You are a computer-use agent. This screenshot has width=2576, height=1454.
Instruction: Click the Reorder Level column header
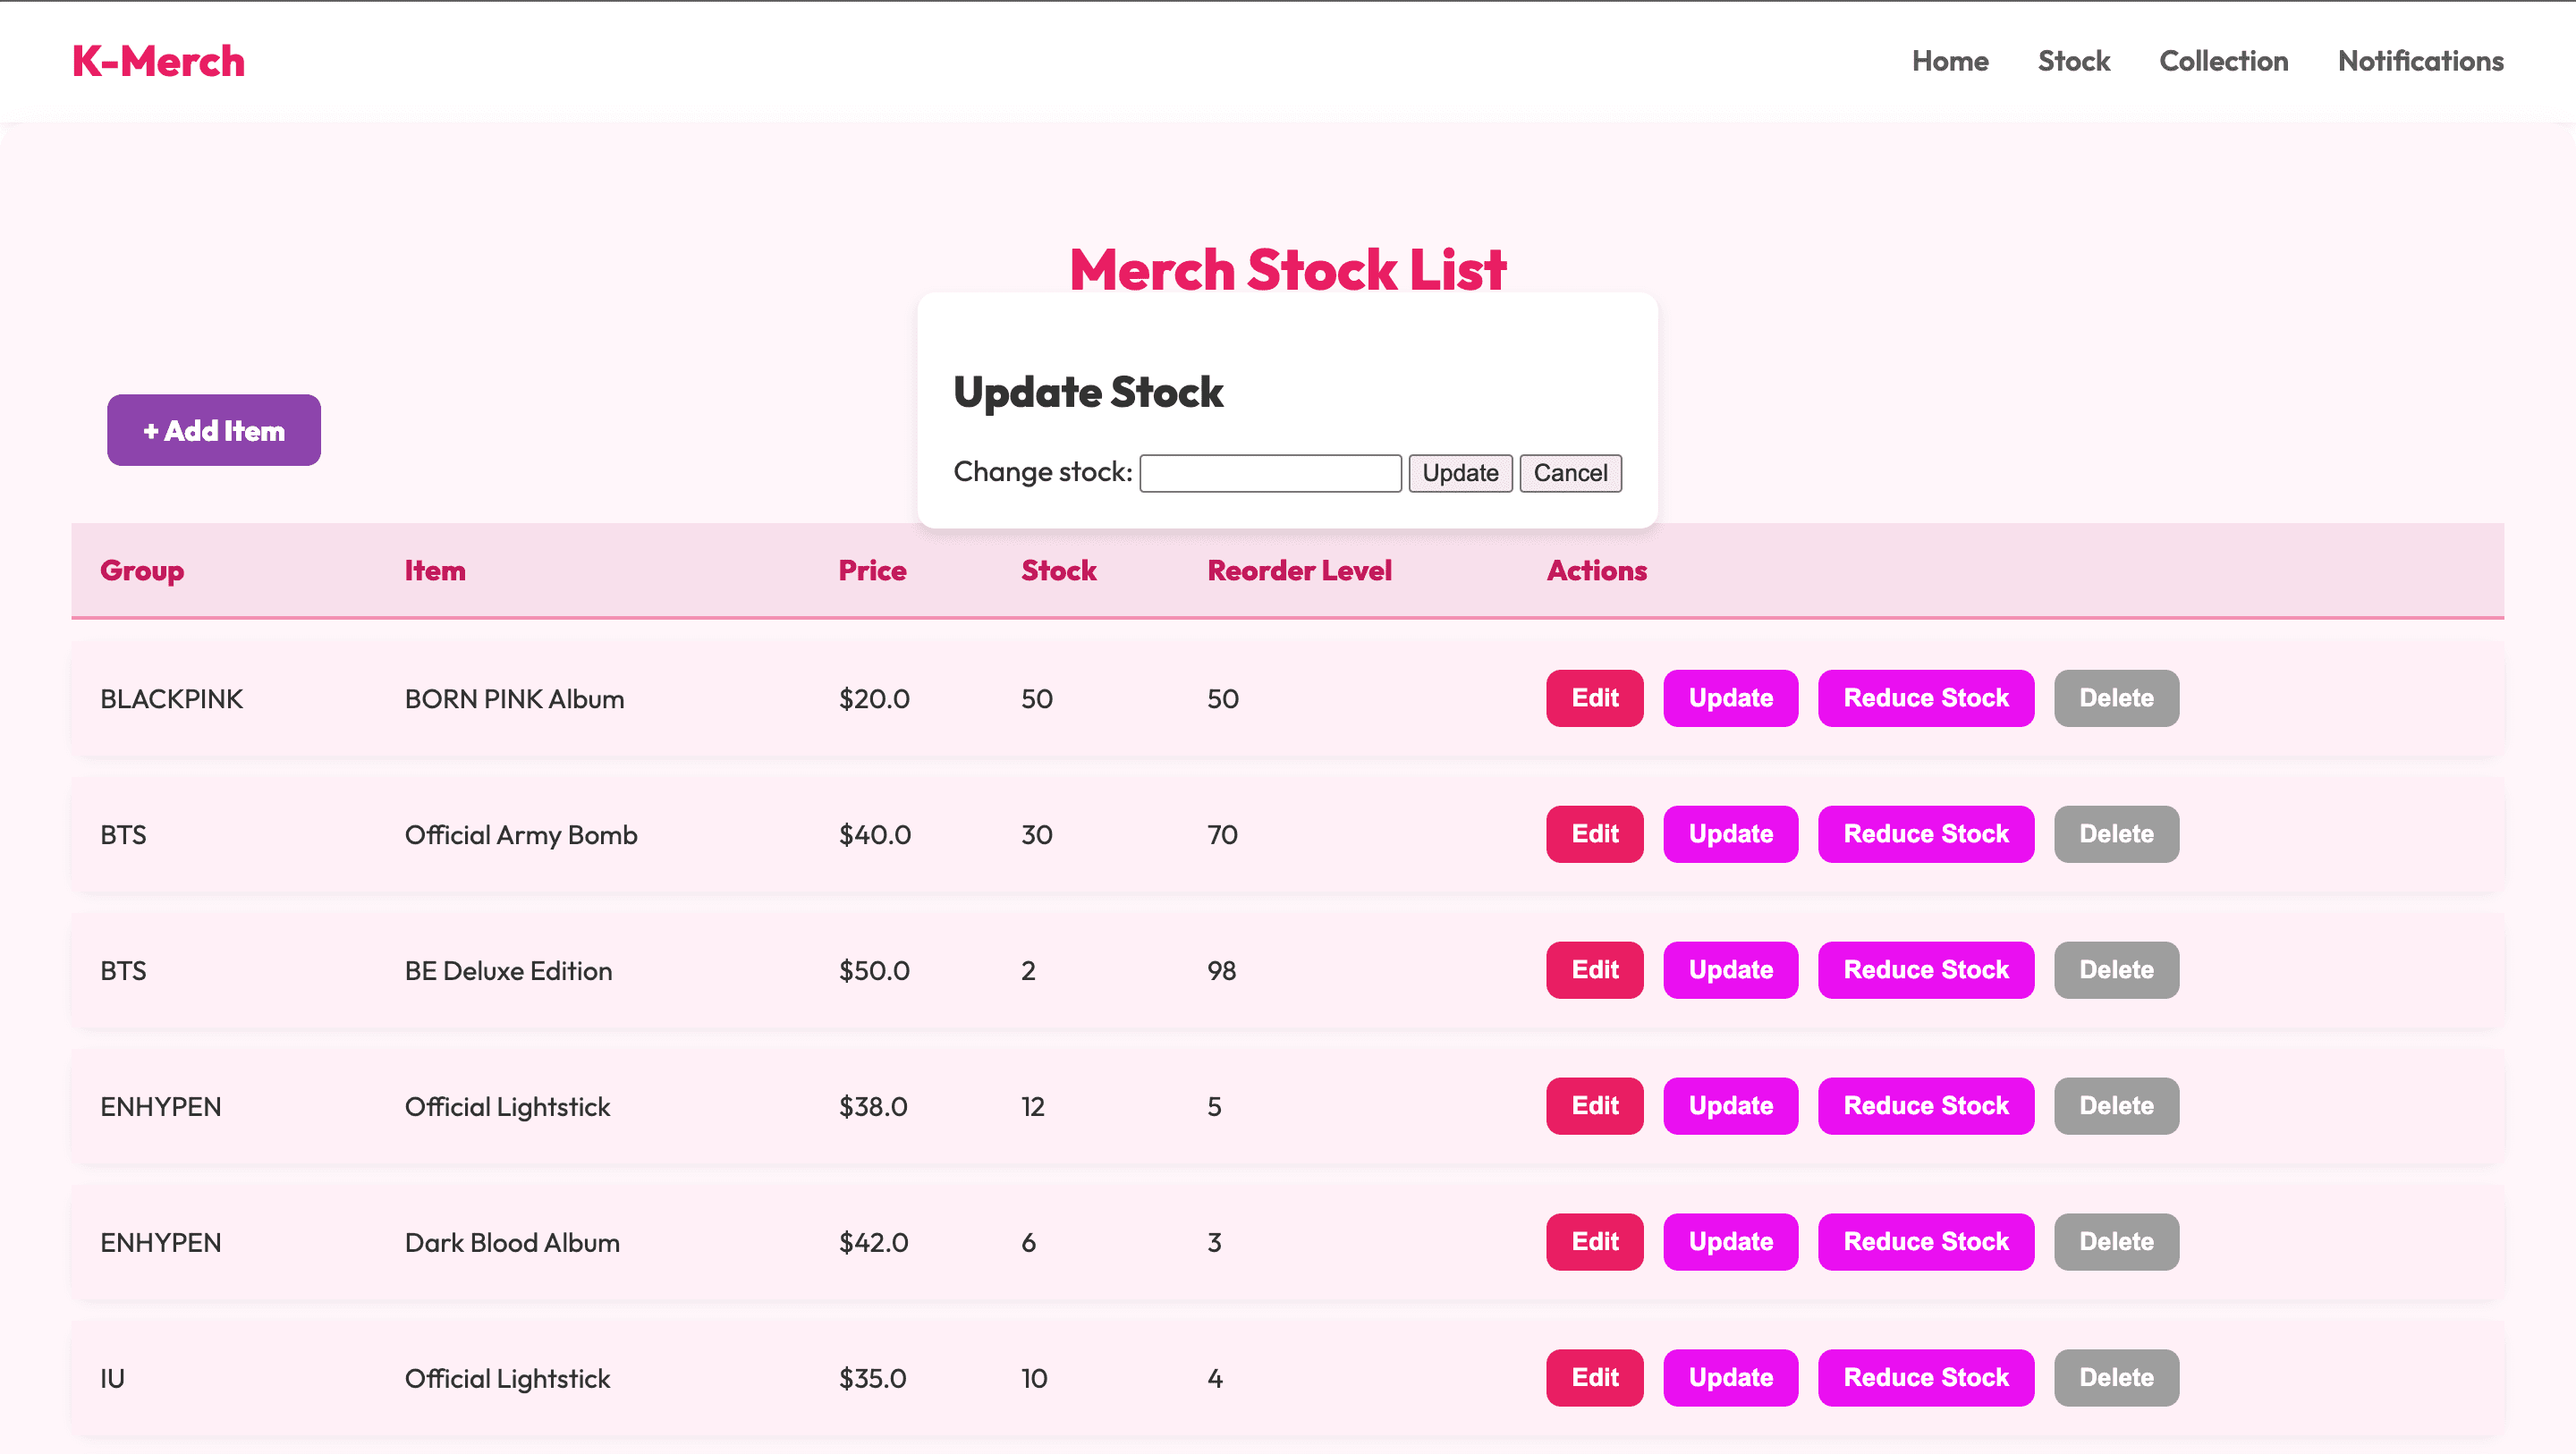point(1299,571)
